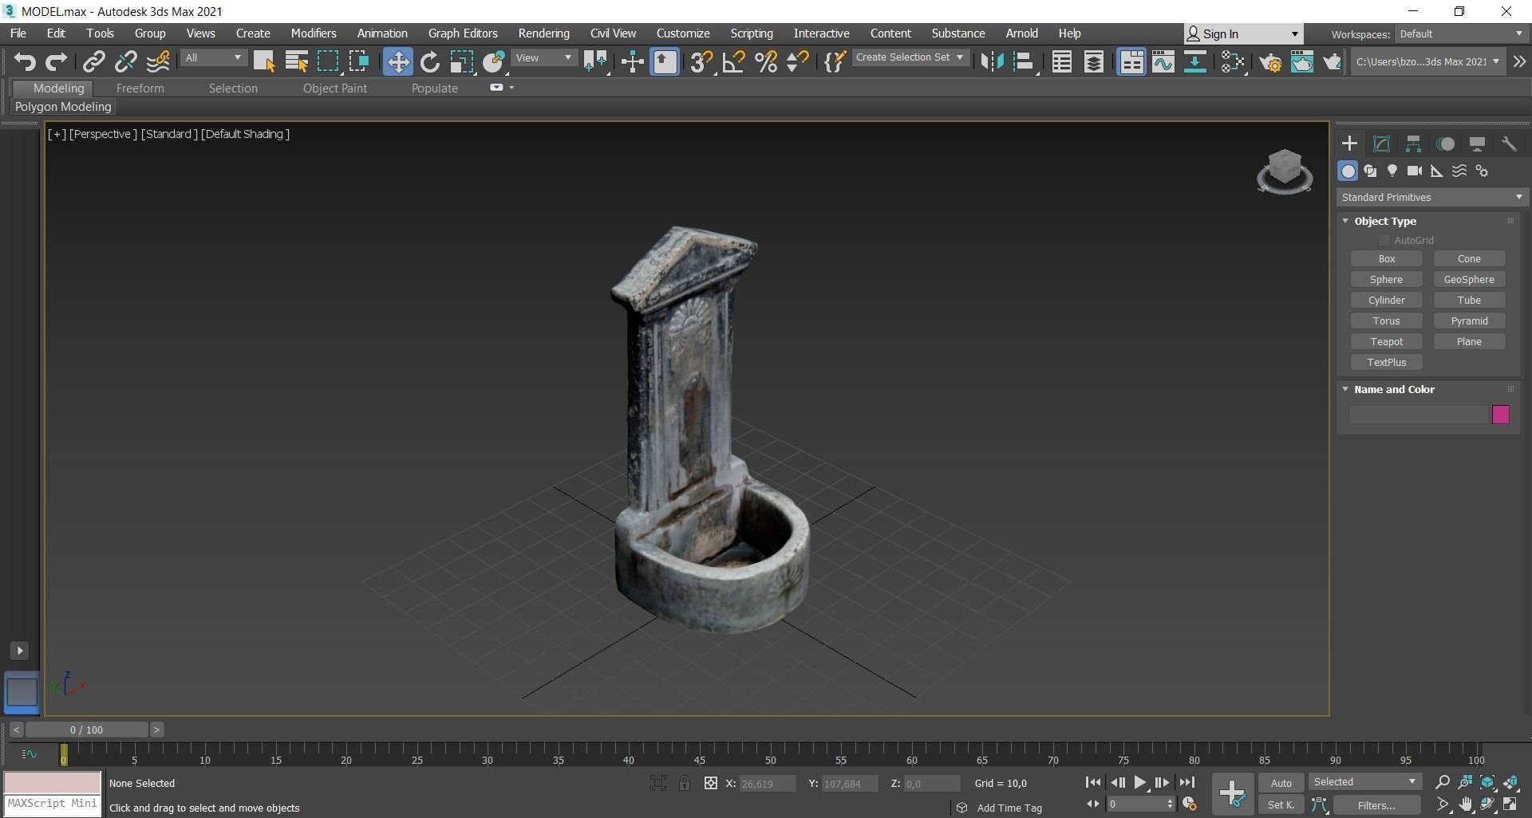This screenshot has width=1532, height=818.
Task: Click the Cylinder primitive button
Action: click(x=1386, y=300)
